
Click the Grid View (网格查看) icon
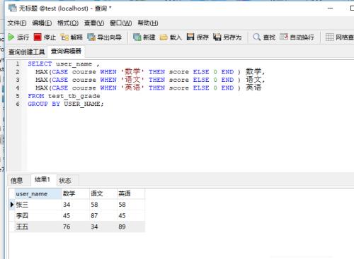pos(330,37)
